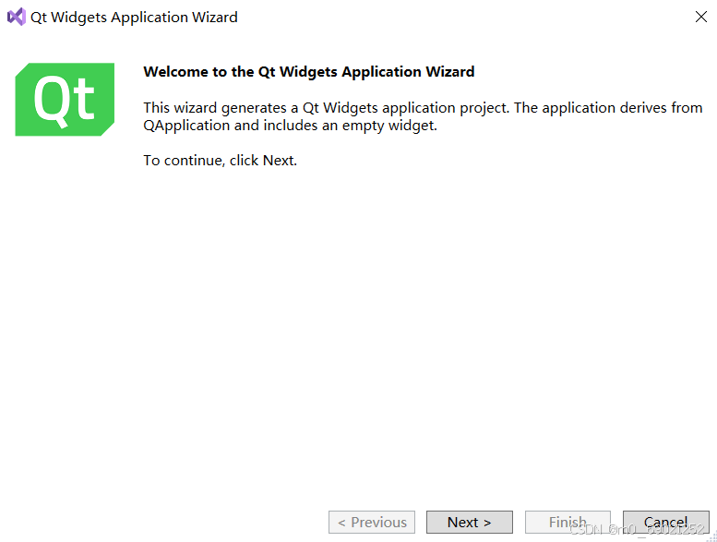Viewport: 717px width, 542px height.
Task: Click the Next > button
Action: click(x=469, y=522)
